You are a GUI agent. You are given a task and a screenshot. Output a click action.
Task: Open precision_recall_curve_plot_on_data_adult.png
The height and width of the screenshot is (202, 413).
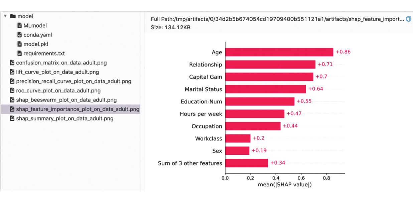coord(74,81)
